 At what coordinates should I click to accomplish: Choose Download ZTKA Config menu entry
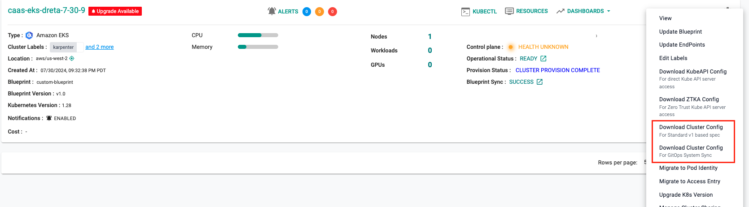689,99
